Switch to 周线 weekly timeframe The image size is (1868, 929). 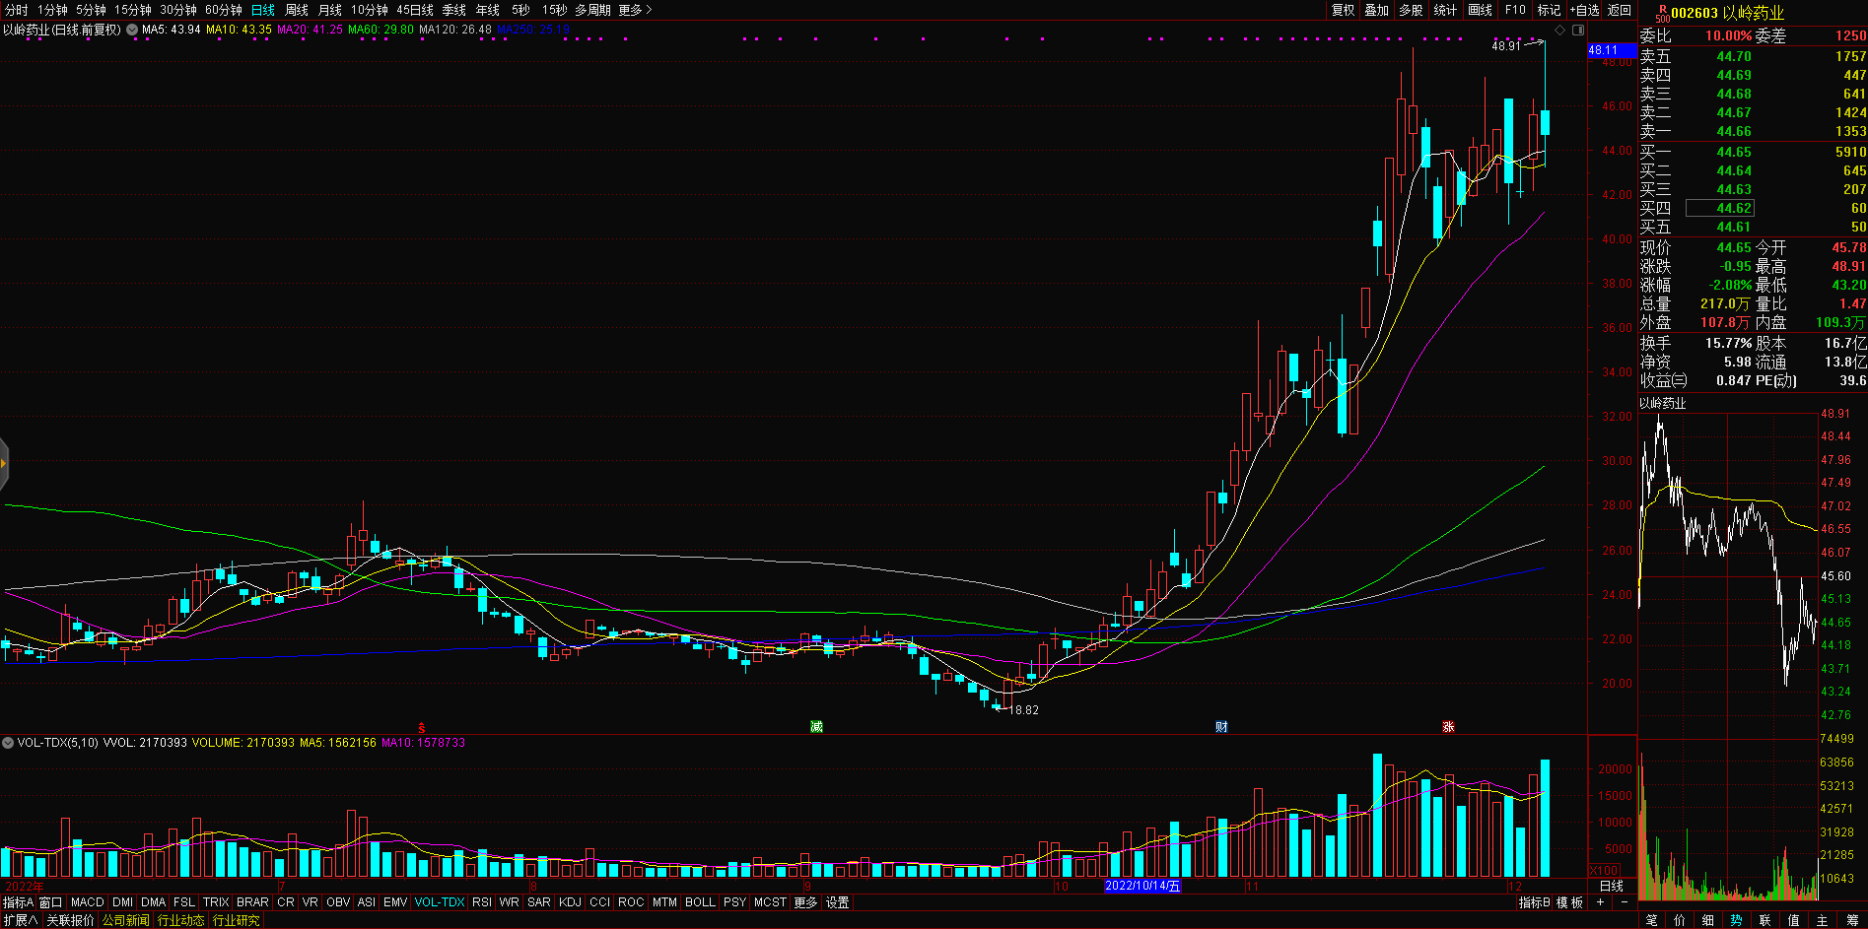[297, 10]
